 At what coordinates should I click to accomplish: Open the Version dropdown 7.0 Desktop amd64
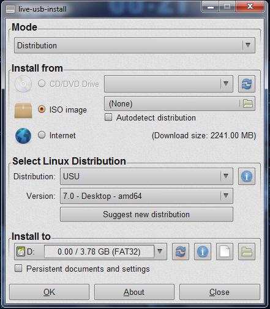pos(146,196)
